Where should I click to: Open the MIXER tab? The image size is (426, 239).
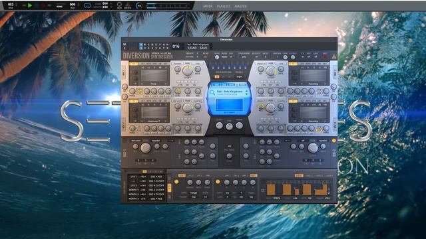click(208, 6)
